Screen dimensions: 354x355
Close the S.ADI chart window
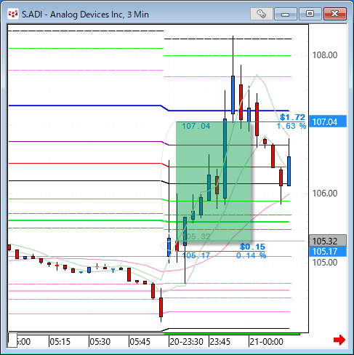[335, 14]
